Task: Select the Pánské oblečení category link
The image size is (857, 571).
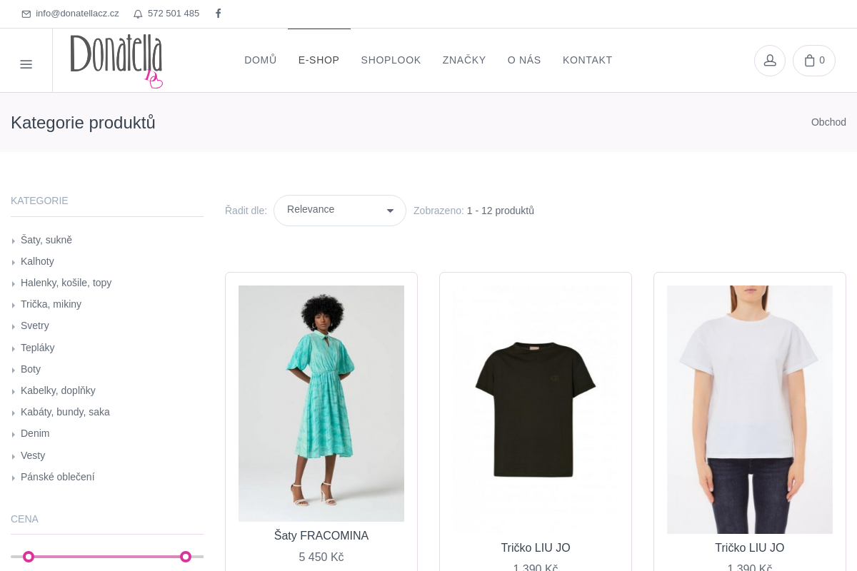Action: pyautogui.click(x=57, y=477)
